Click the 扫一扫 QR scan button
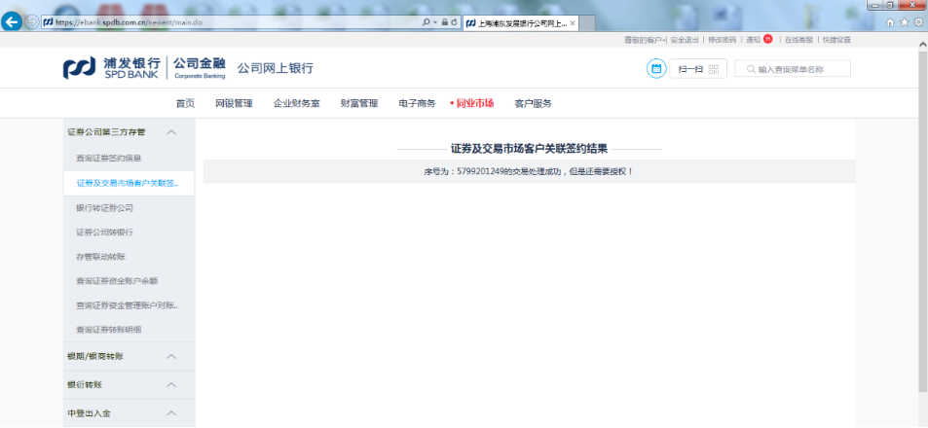Screen dimensions: 928x428 (x=697, y=69)
